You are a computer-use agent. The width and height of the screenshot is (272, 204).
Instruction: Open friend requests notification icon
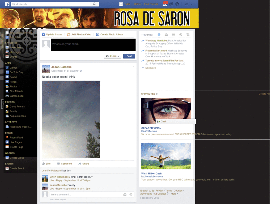[165, 4]
